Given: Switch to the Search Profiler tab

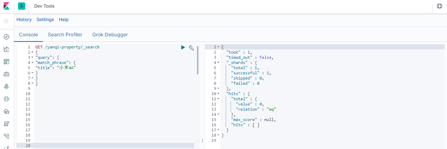Looking at the screenshot, I should [x=65, y=35].
